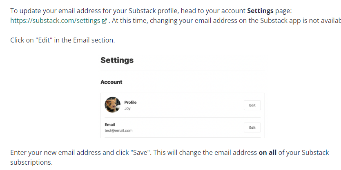Select the test@email.com address text

[x=118, y=131]
